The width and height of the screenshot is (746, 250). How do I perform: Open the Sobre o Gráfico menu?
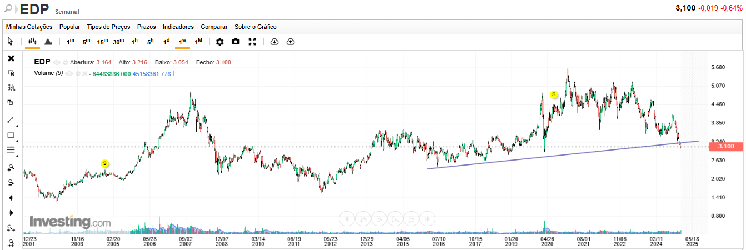pos(256,27)
